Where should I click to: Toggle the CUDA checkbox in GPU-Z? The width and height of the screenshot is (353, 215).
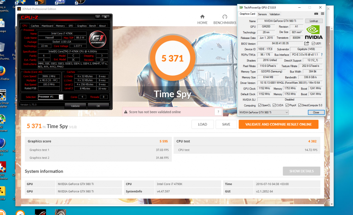click(x=274, y=105)
